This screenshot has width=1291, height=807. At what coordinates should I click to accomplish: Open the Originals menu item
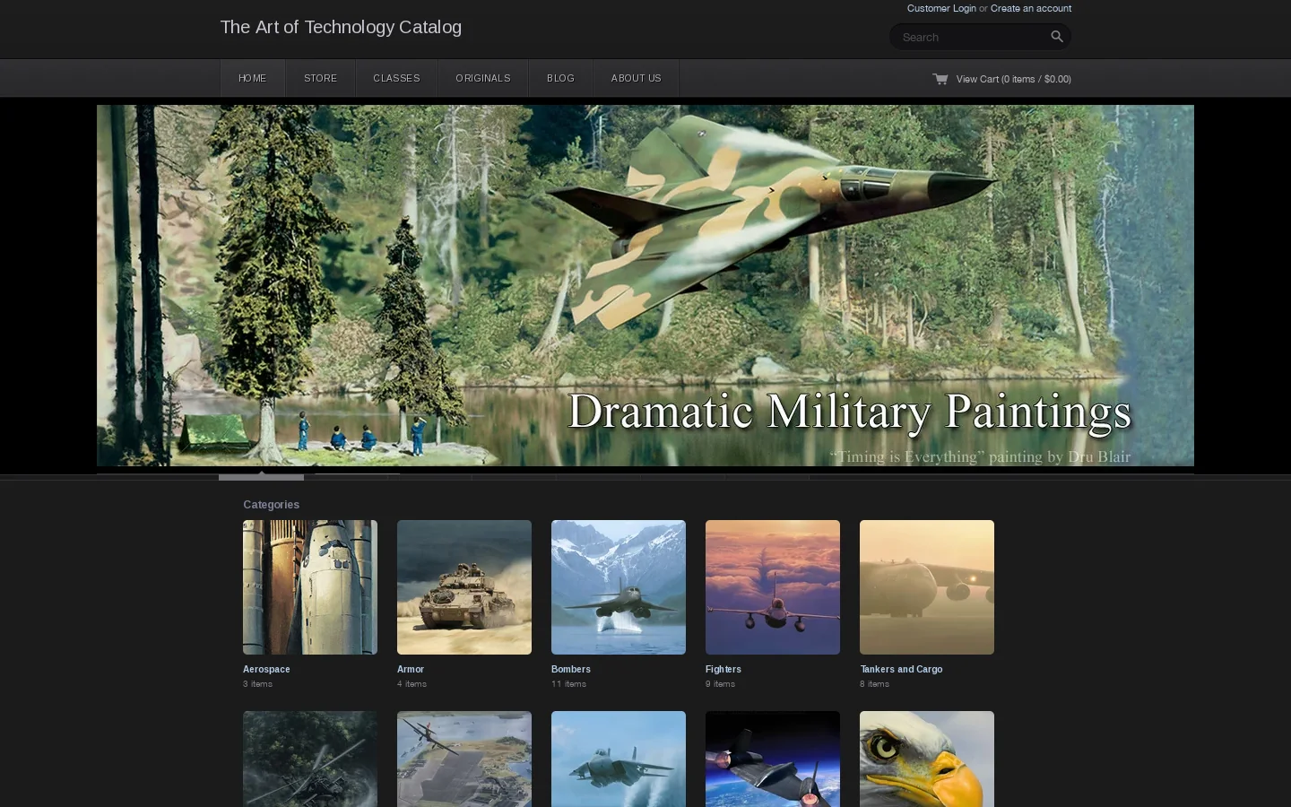point(483,78)
